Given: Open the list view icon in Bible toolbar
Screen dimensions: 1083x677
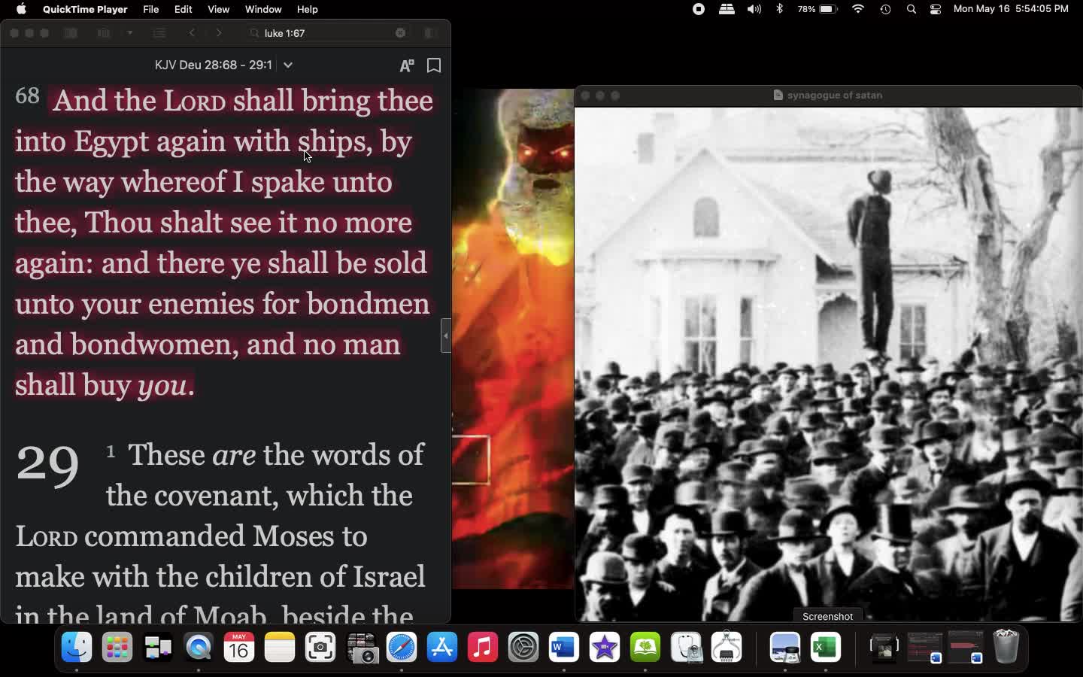Looking at the screenshot, I should [159, 33].
